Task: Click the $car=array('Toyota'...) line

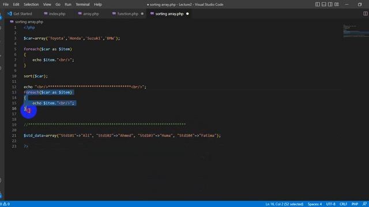Action: coord(71,39)
